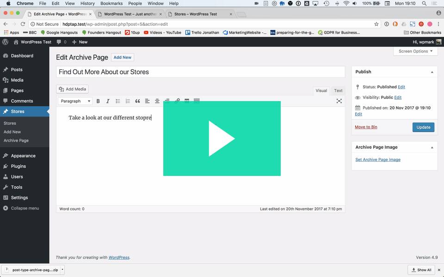Align text center in editor

tap(157, 101)
